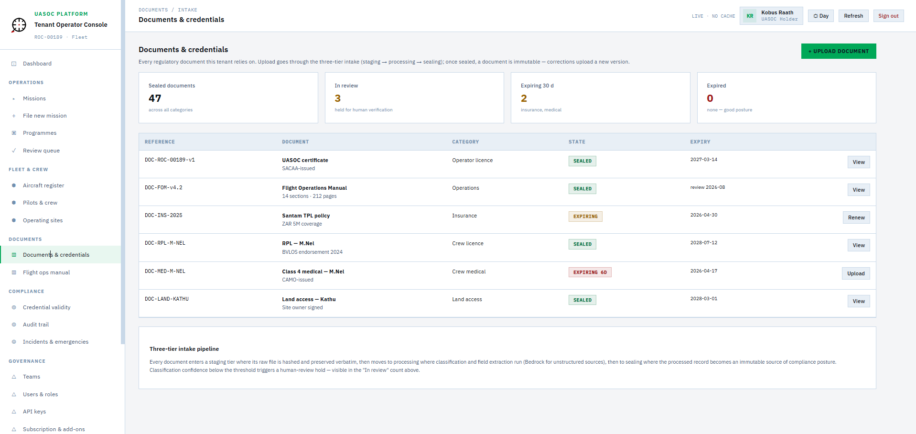Screen dimensions: 916x434
Task: Open Flight ops manual from the sidebar
Action: click(46, 272)
